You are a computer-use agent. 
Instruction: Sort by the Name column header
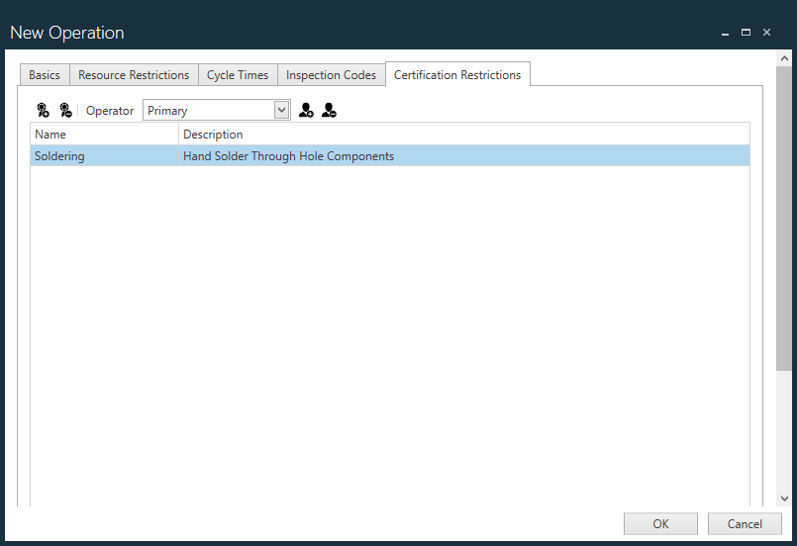[x=104, y=135]
